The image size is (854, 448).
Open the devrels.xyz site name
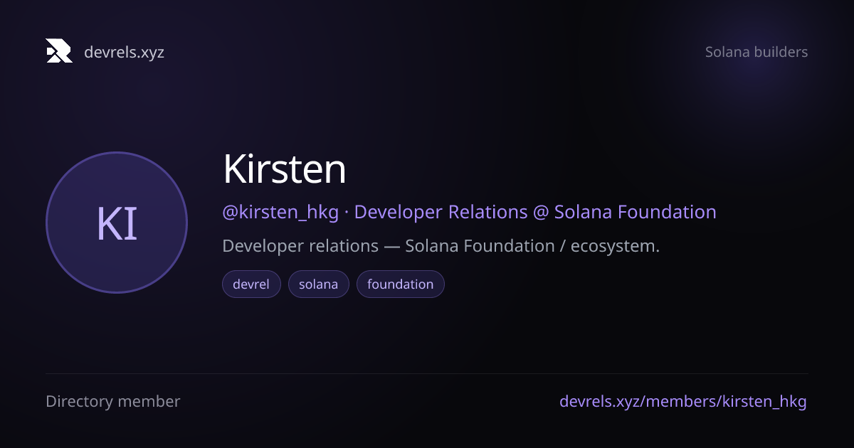point(124,52)
